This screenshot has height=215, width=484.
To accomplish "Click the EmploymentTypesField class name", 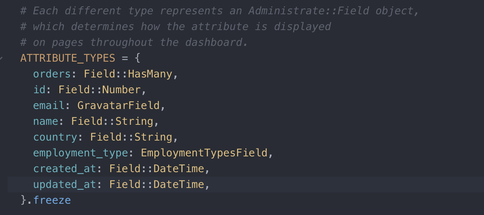I will point(204,153).
